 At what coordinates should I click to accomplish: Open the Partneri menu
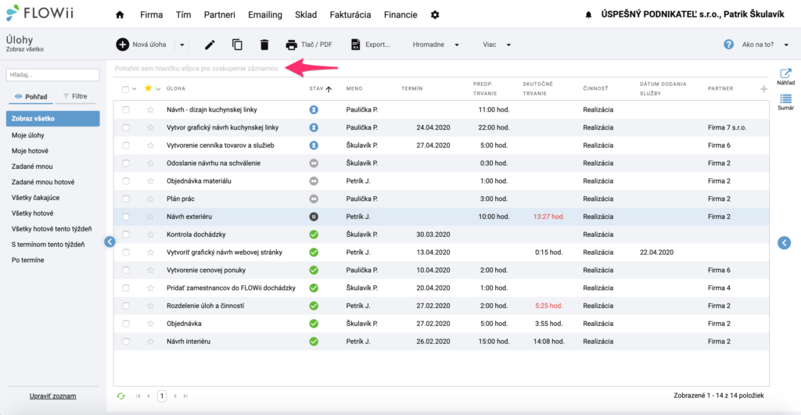(x=220, y=15)
